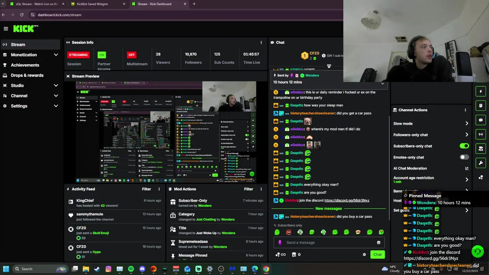This screenshot has width=489, height=275.
Task: Enable Emotes-only chat toggle
Action: click(464, 157)
